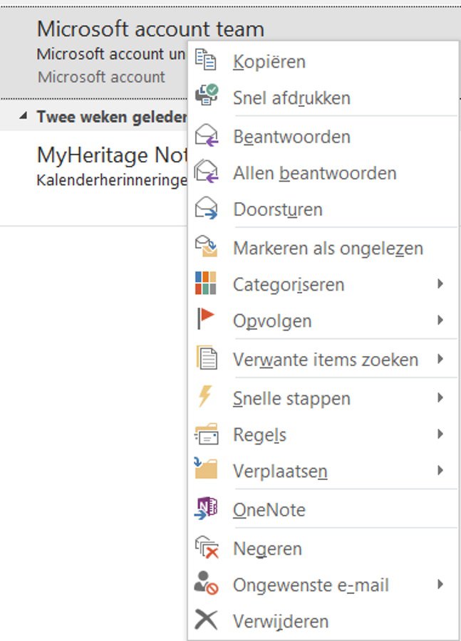Open the Regels menu entry
The width and height of the screenshot is (461, 641).
tap(323, 434)
